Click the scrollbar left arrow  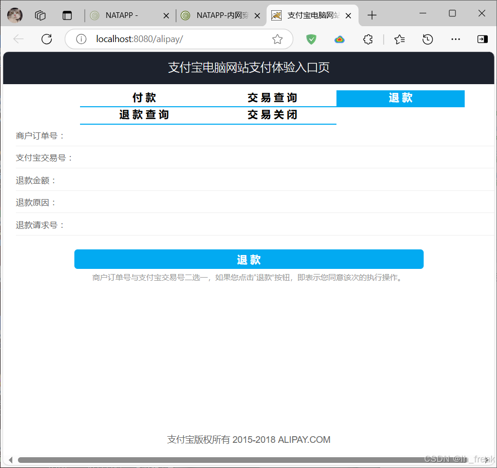[x=10, y=460]
